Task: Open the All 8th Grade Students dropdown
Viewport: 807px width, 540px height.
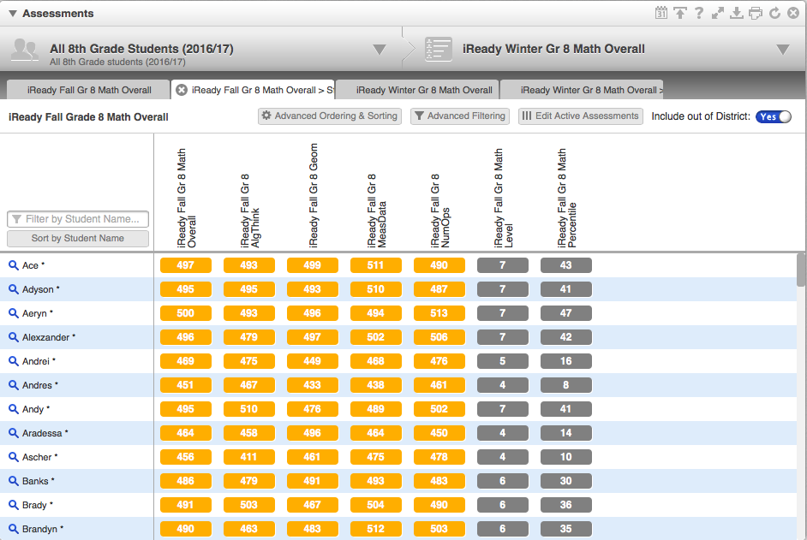Action: pyautogui.click(x=380, y=50)
